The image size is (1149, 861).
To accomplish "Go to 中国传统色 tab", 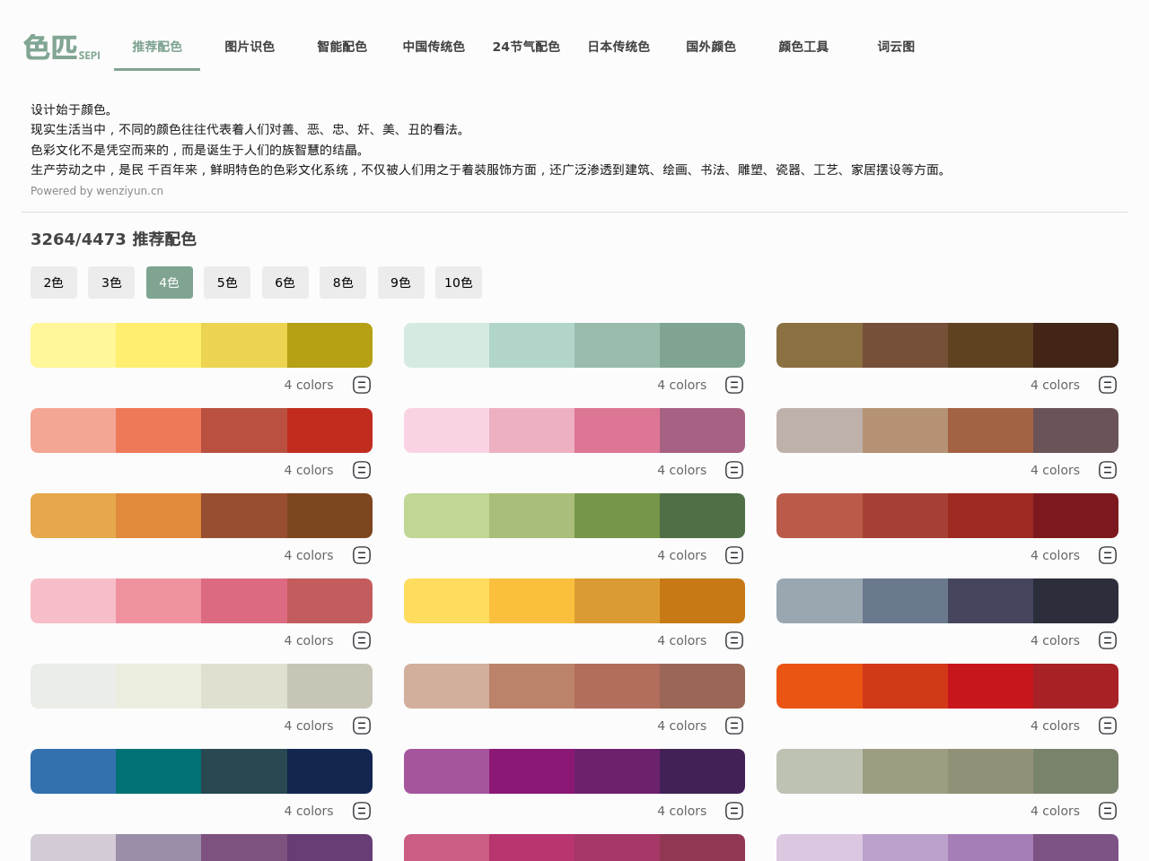I will [434, 47].
